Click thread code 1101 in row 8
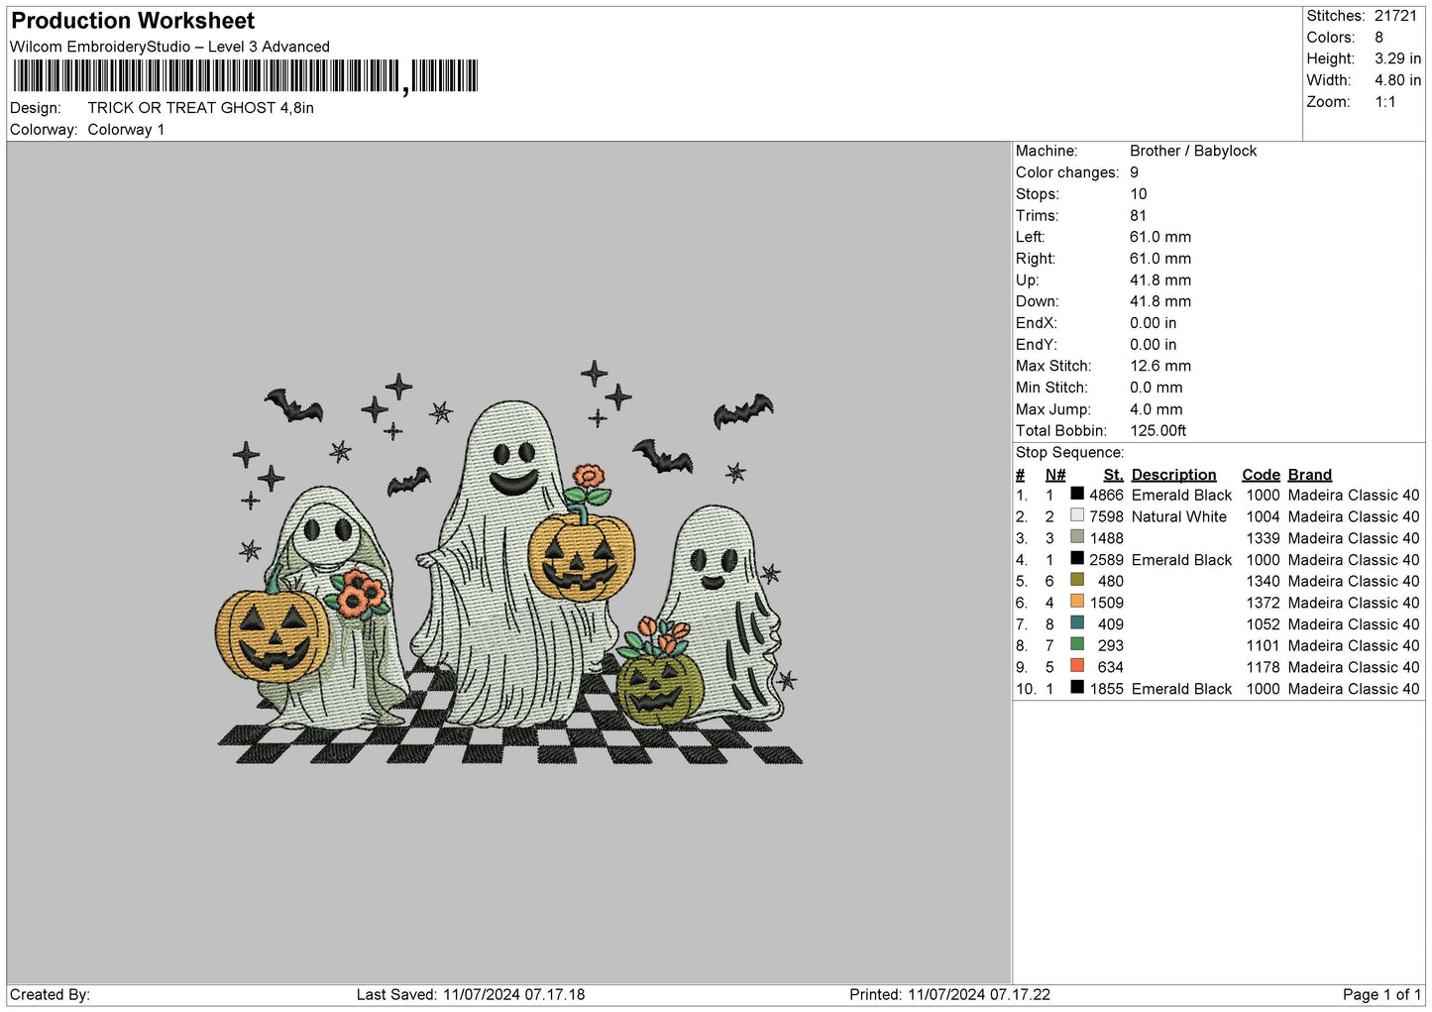Screen dimensions: 1432x1012 (1263, 646)
